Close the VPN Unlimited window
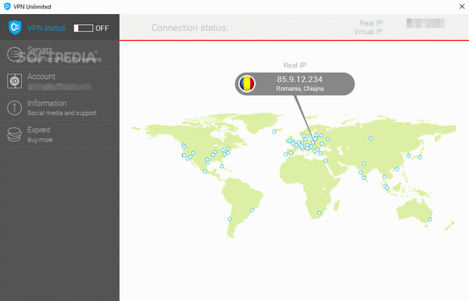The width and height of the screenshot is (469, 301). pyautogui.click(x=462, y=6)
